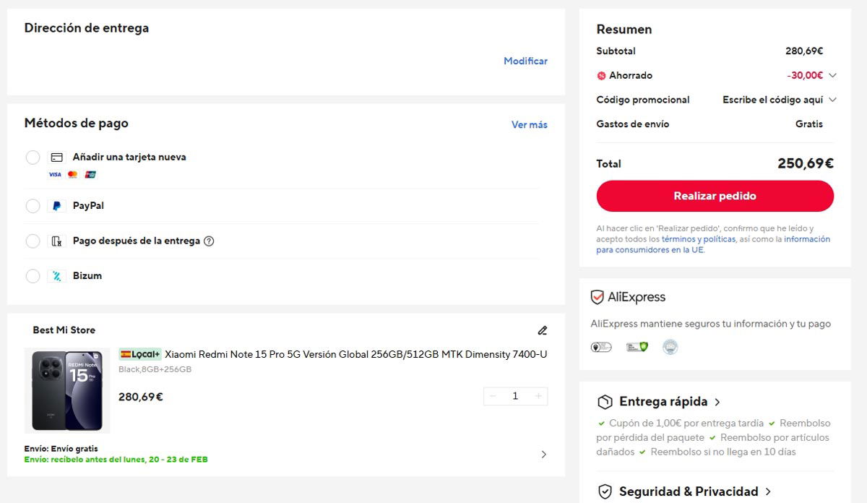Click the PayPal payment icon
The width and height of the screenshot is (867, 503).
point(58,205)
